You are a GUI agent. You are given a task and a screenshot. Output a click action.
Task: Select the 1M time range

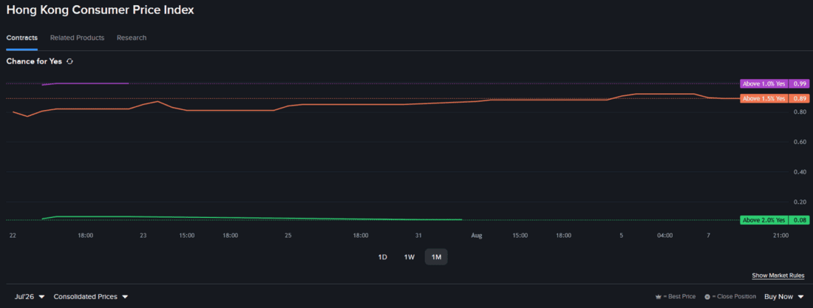pos(436,257)
